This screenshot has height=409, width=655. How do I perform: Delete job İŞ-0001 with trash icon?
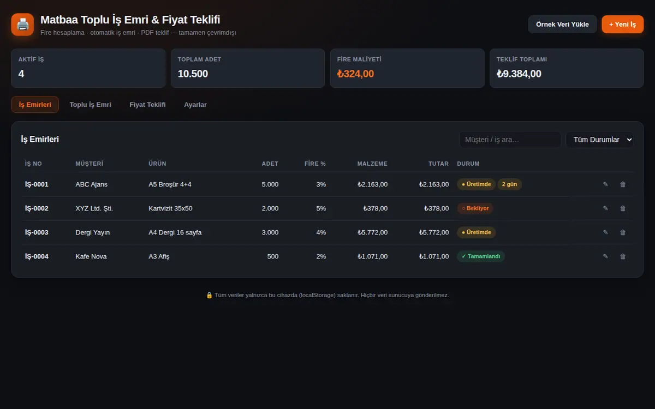point(623,184)
